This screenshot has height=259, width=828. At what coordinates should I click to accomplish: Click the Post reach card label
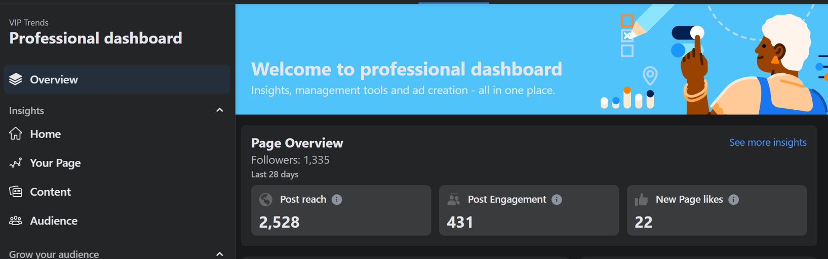click(x=303, y=200)
